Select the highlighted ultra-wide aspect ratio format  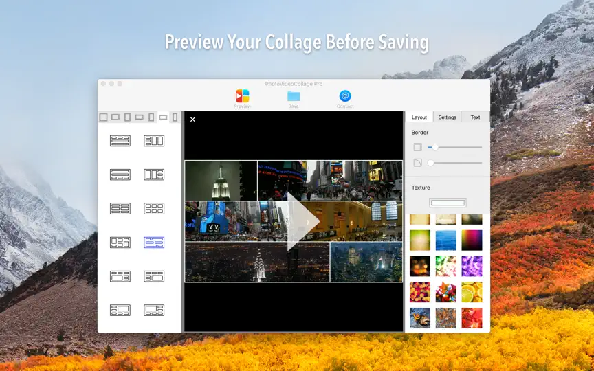pyautogui.click(x=163, y=117)
